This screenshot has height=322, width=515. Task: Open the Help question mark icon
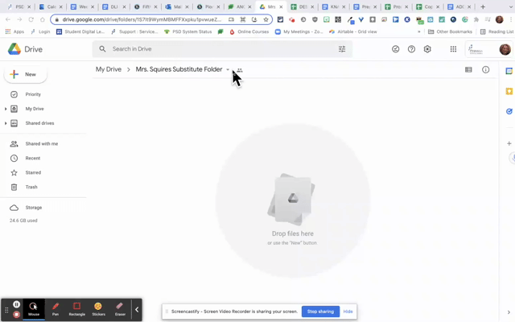point(411,49)
